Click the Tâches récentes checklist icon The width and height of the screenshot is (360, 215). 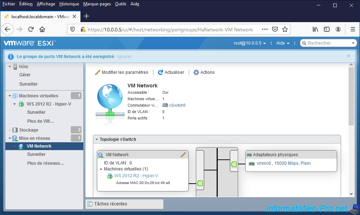pyautogui.click(x=90, y=204)
